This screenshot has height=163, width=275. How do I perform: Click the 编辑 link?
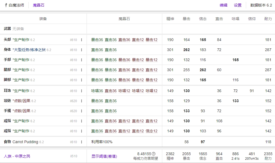[223, 5]
